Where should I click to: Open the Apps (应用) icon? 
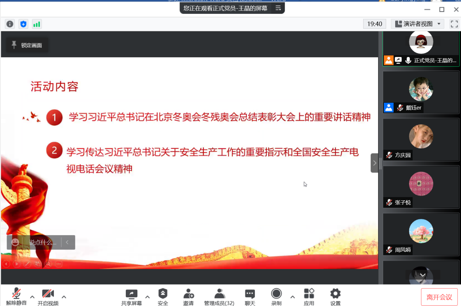(309, 297)
